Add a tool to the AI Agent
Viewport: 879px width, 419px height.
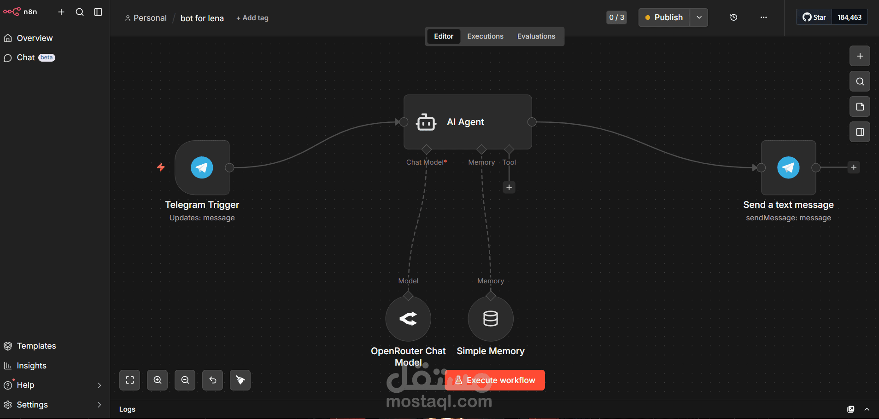509,187
